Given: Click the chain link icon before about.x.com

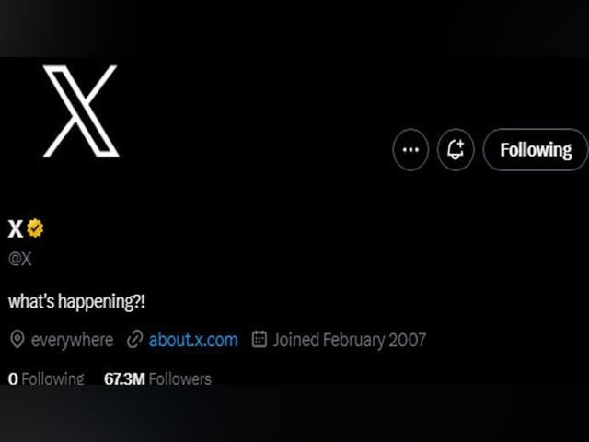Looking at the screenshot, I should coord(135,340).
